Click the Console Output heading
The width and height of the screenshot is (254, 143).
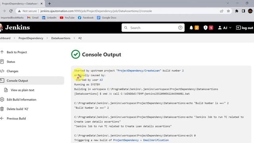[102, 54]
